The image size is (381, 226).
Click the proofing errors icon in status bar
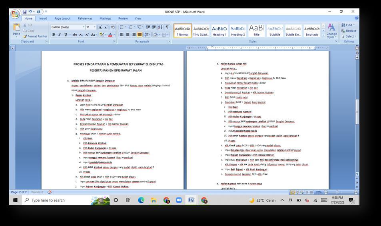(49, 192)
